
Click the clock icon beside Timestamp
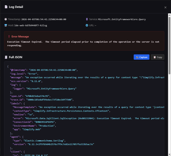click(x=6, y=19)
